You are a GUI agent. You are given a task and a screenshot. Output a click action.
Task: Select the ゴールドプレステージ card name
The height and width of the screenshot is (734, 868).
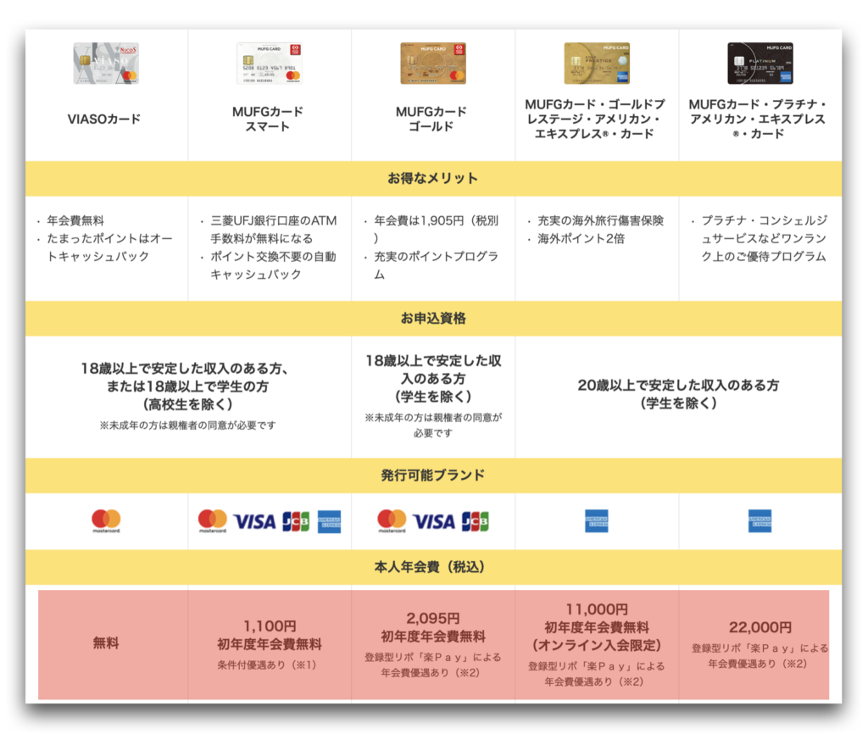click(x=595, y=119)
